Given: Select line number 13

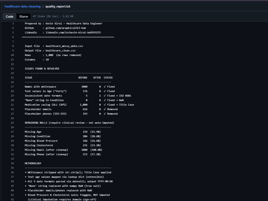Looking at the screenshot, I should pyautogui.click(x=12, y=69).
